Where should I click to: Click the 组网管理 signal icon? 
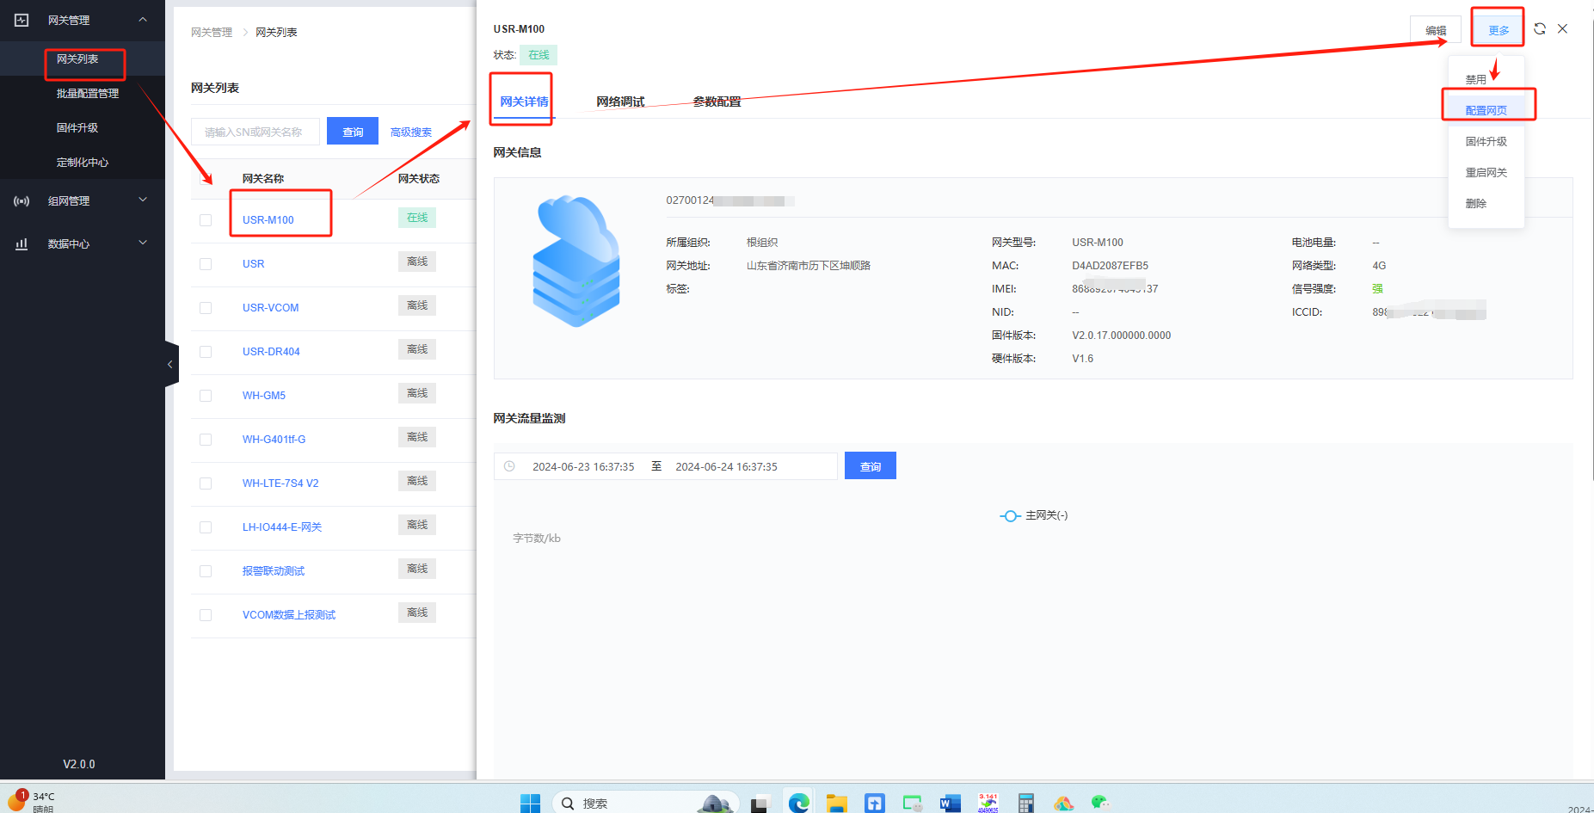tap(22, 201)
